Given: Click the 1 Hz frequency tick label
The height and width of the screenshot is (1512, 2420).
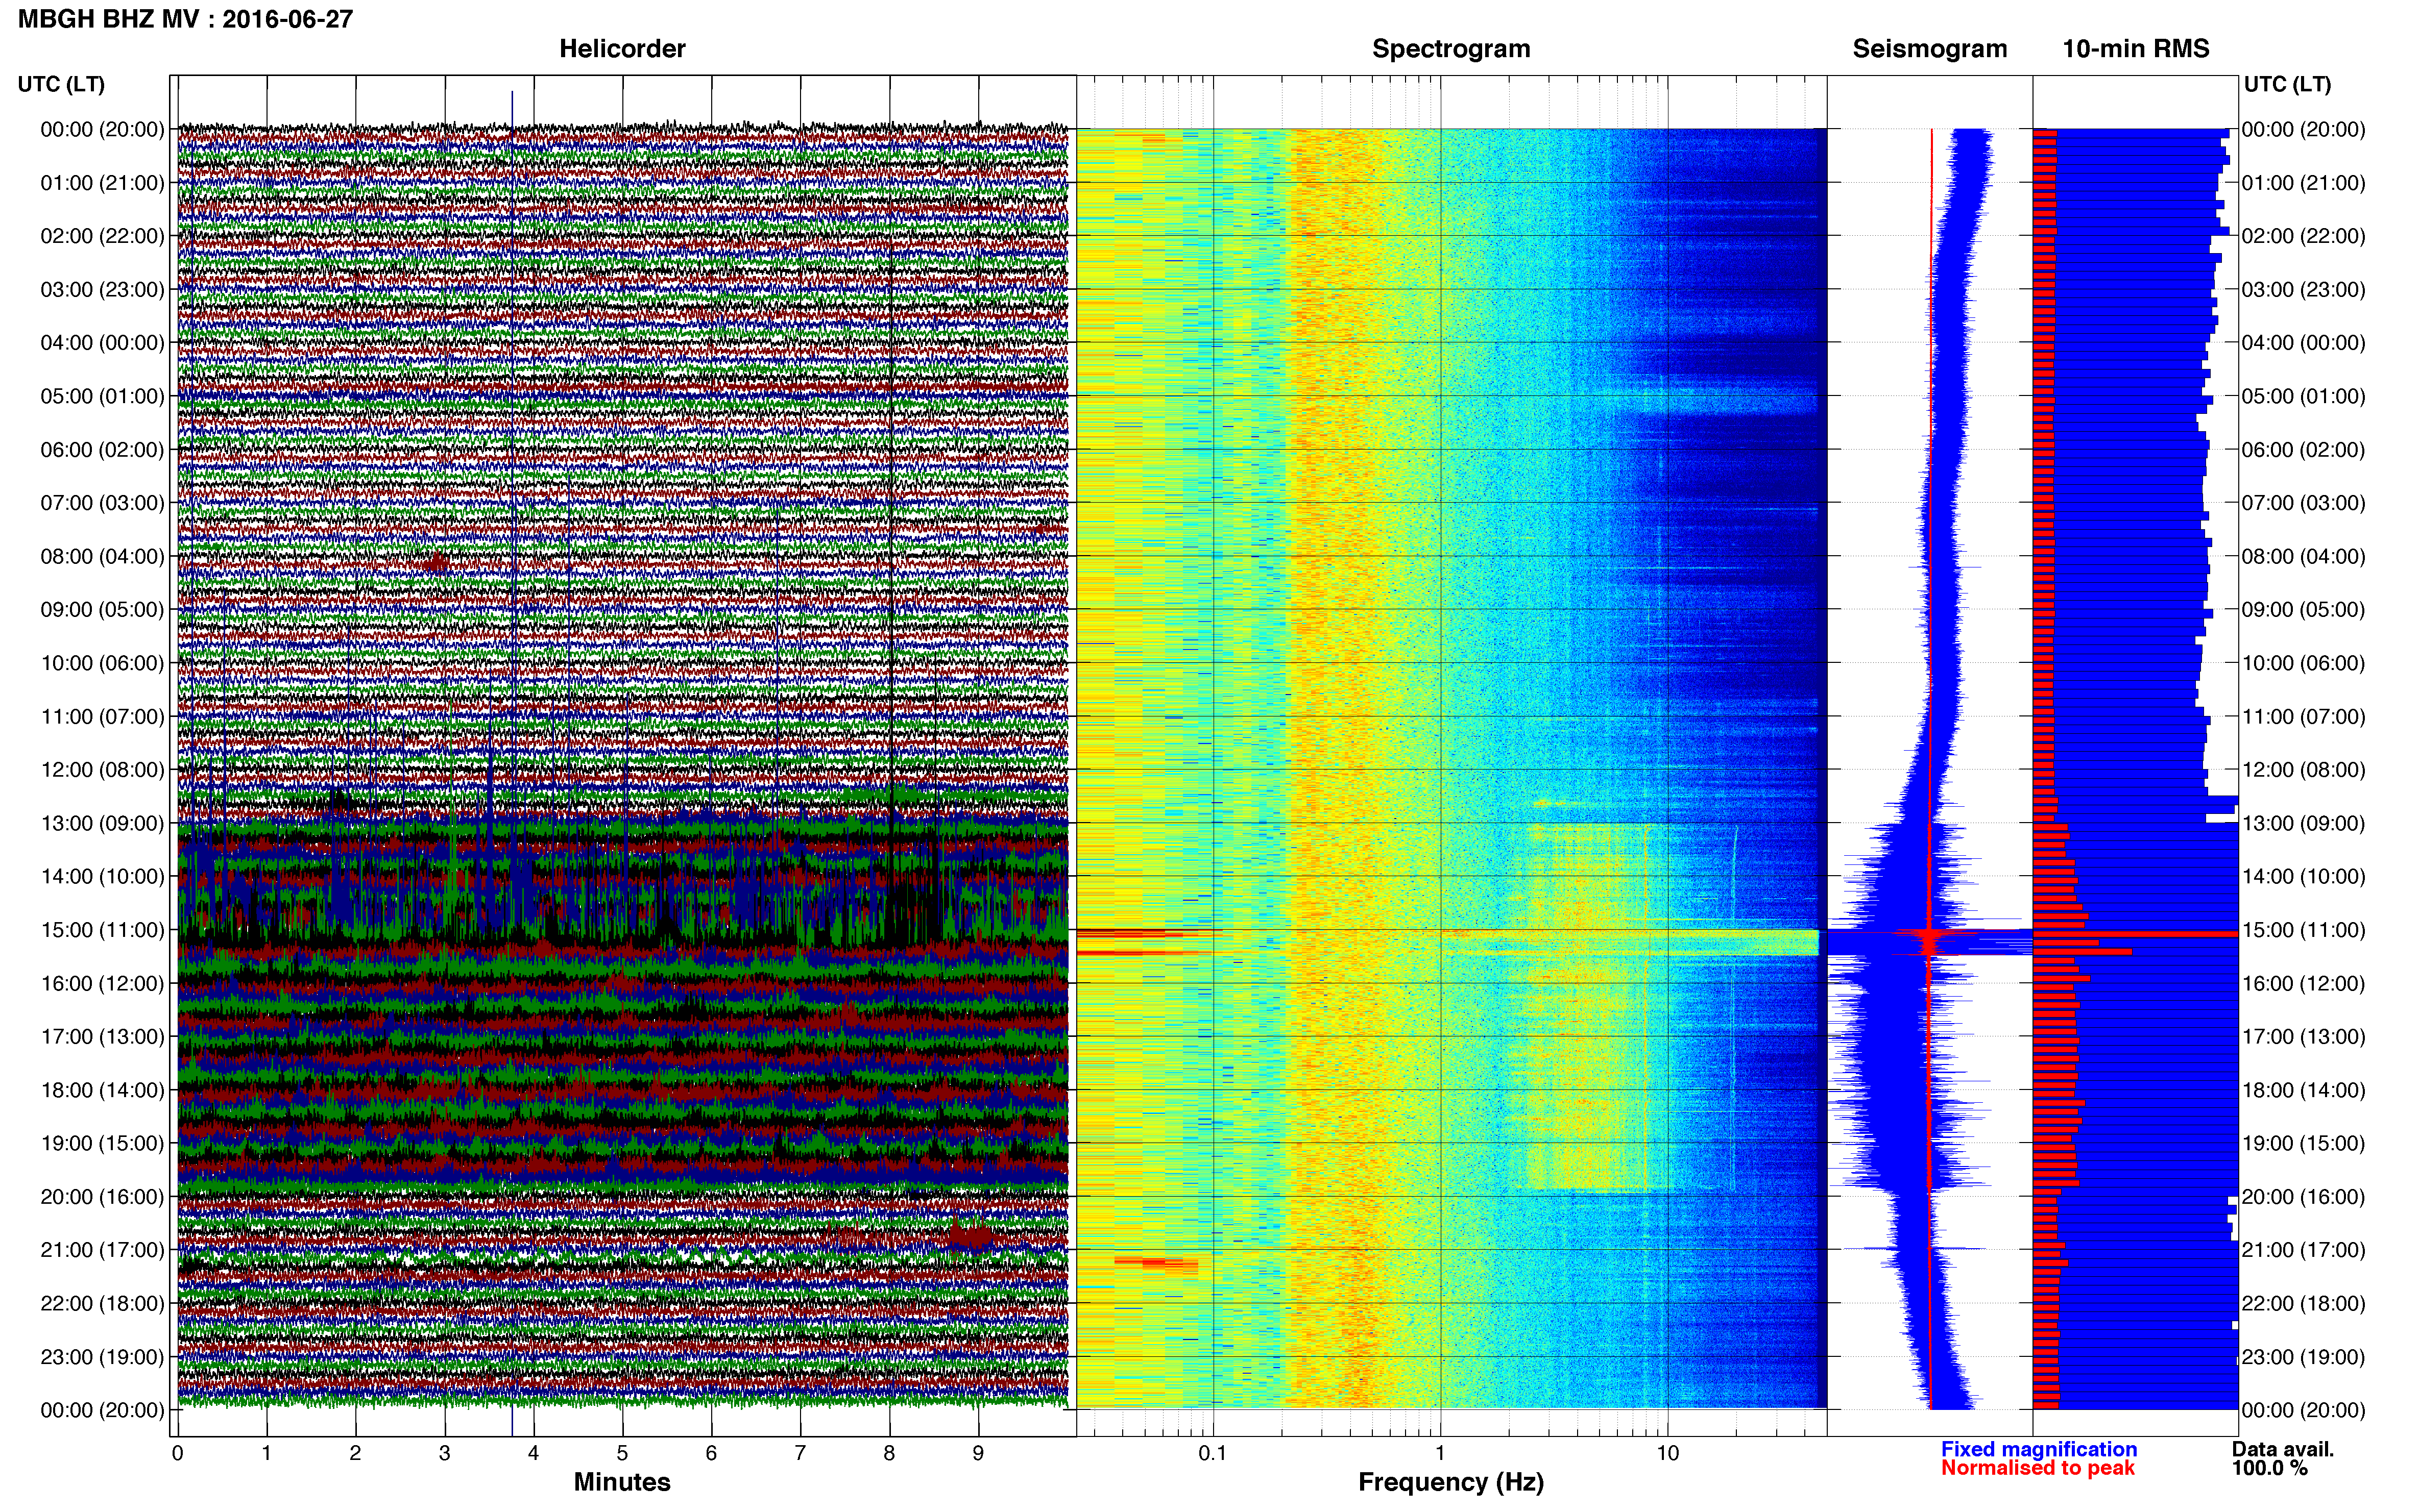Looking at the screenshot, I should pyautogui.click(x=1440, y=1453).
